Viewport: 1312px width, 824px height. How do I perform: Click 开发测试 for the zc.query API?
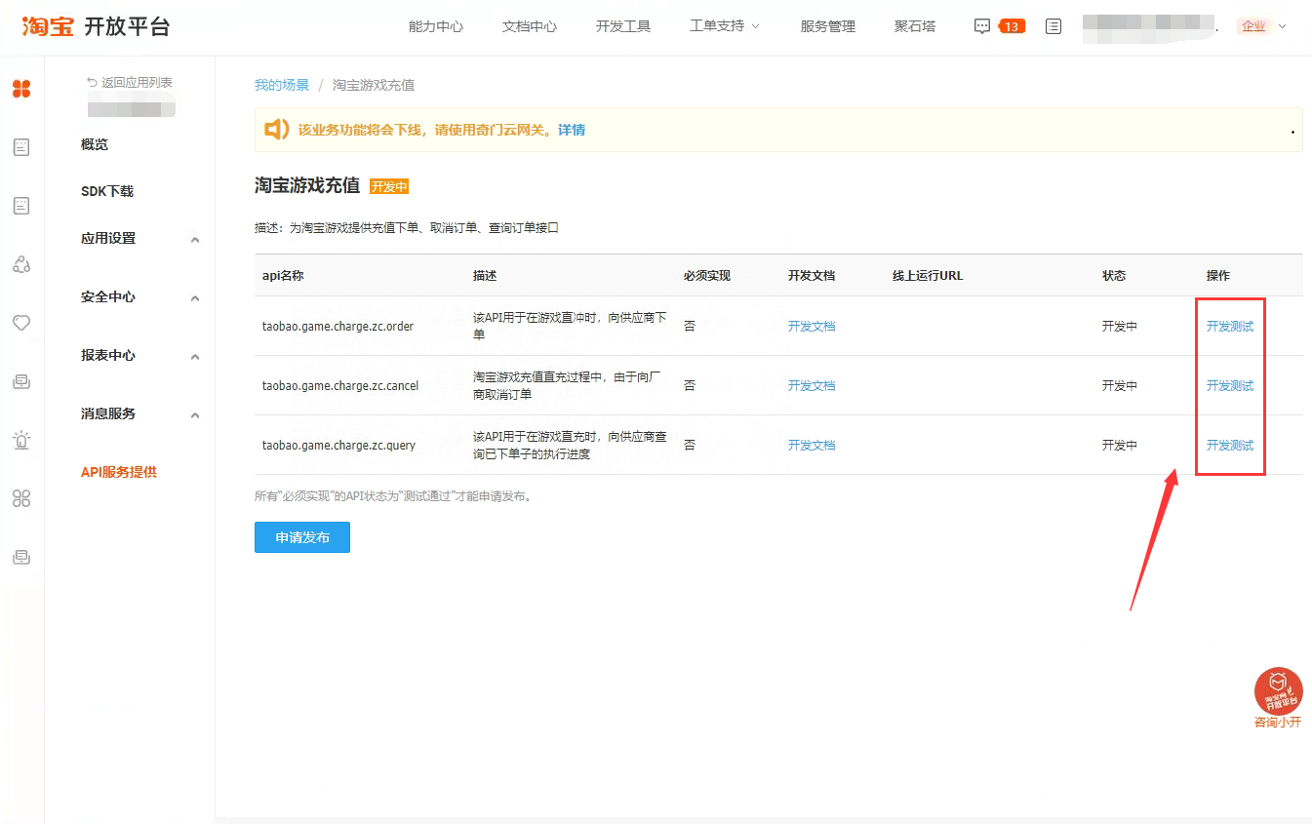point(1230,446)
